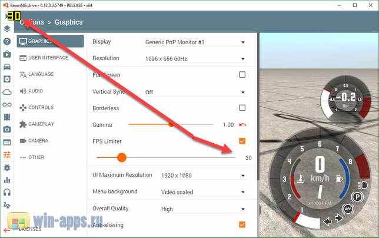This screenshot has width=379, height=238.
Task: Disable the FPS Limiter checkbox
Action: [x=242, y=141]
